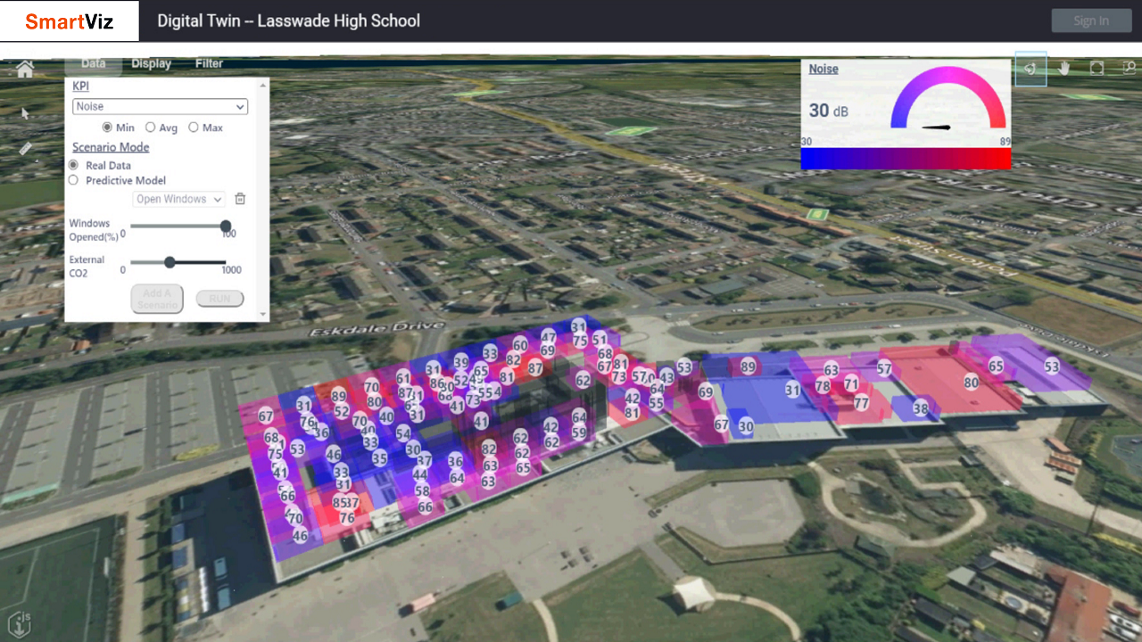Click the Sign In button
Screen dimensions: 1142x642
[1091, 20]
